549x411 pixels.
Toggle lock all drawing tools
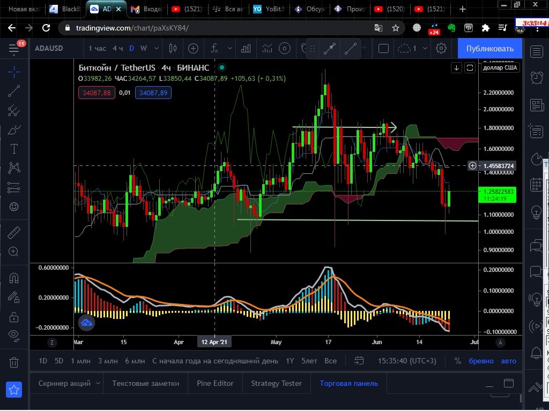14,317
